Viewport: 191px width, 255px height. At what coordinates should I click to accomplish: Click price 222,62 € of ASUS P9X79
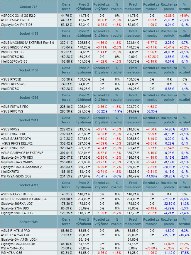point(66,129)
